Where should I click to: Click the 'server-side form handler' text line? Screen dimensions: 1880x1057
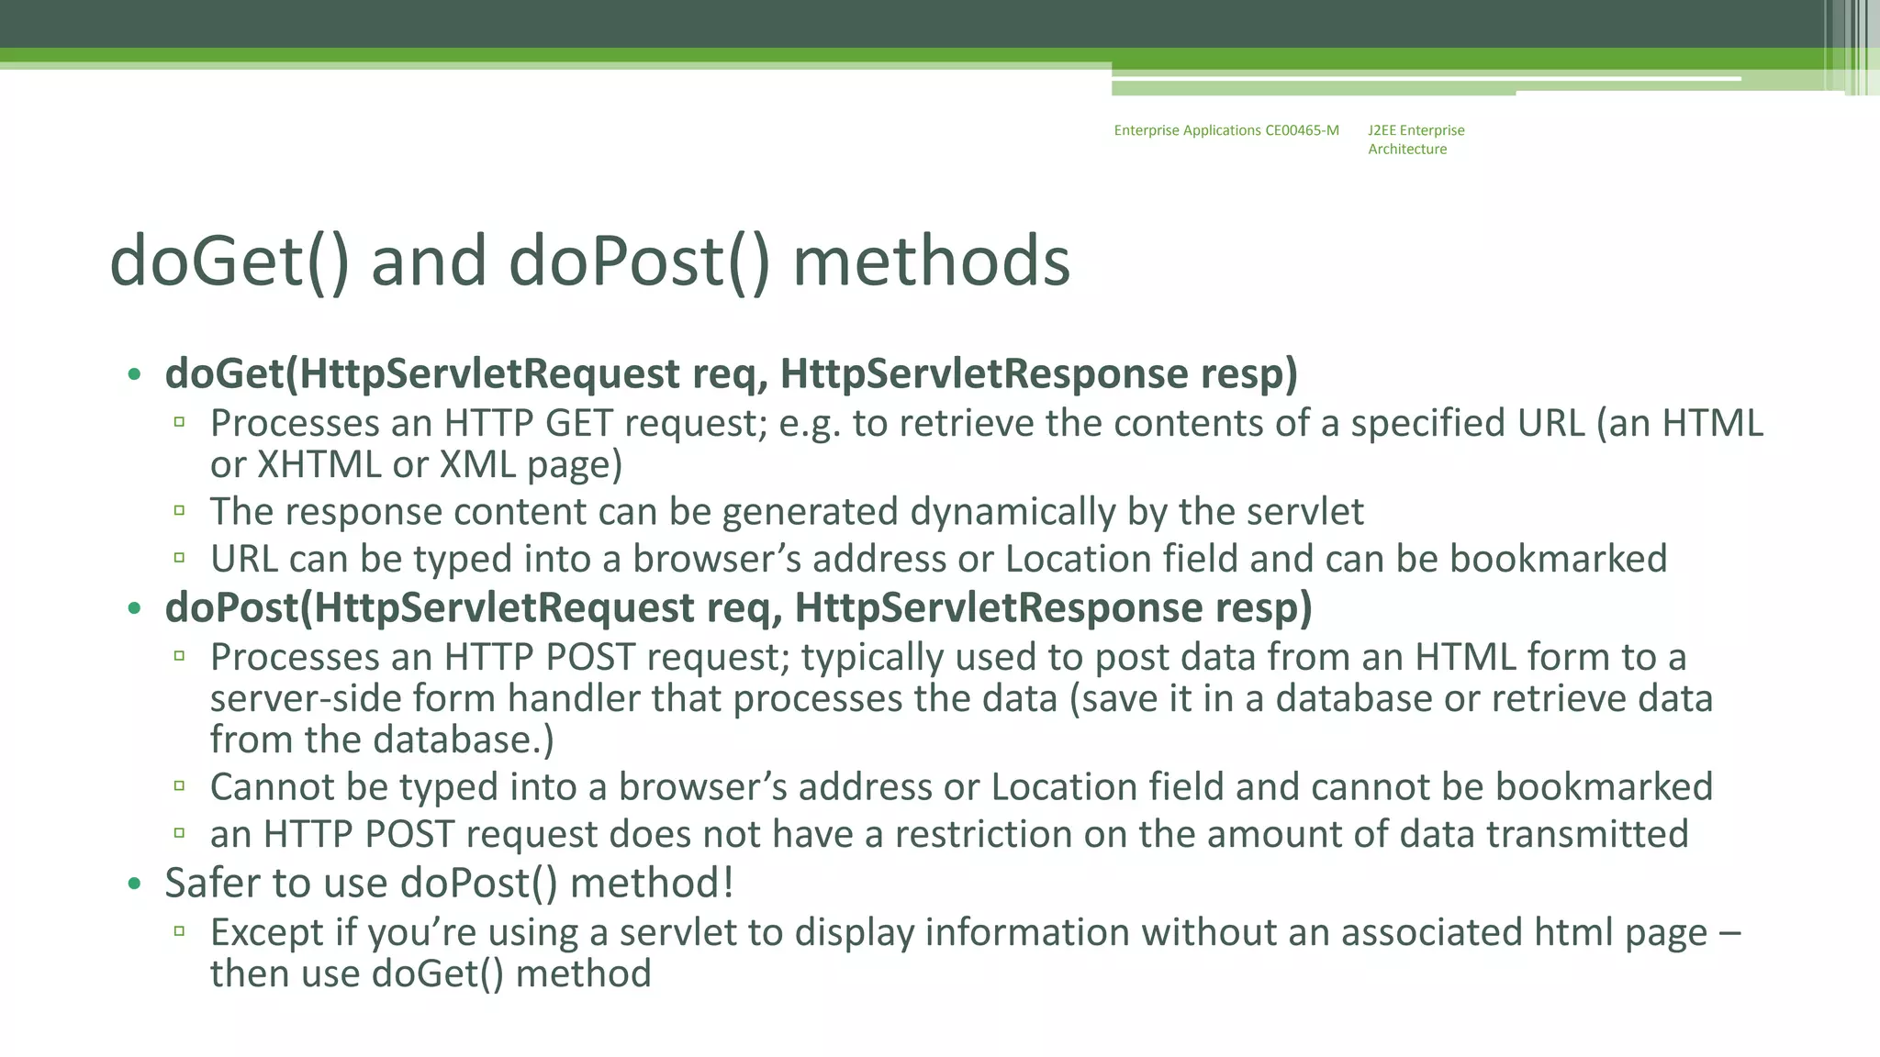960,698
